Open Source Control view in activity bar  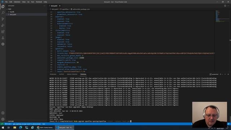click(3, 19)
